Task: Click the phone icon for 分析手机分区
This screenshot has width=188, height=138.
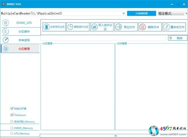Action: [x=47, y=27]
